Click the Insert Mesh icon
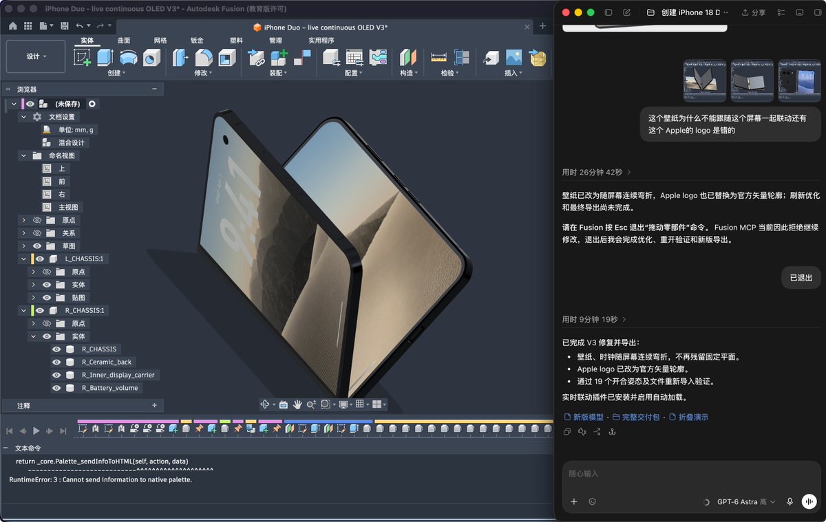826x522 pixels. coord(538,58)
